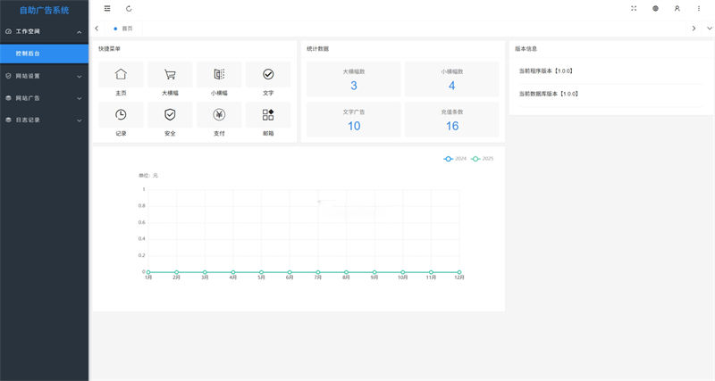This screenshot has height=381, width=715.
Task: Collapse the sidebar with the hamburger icon
Action: coord(107,8)
